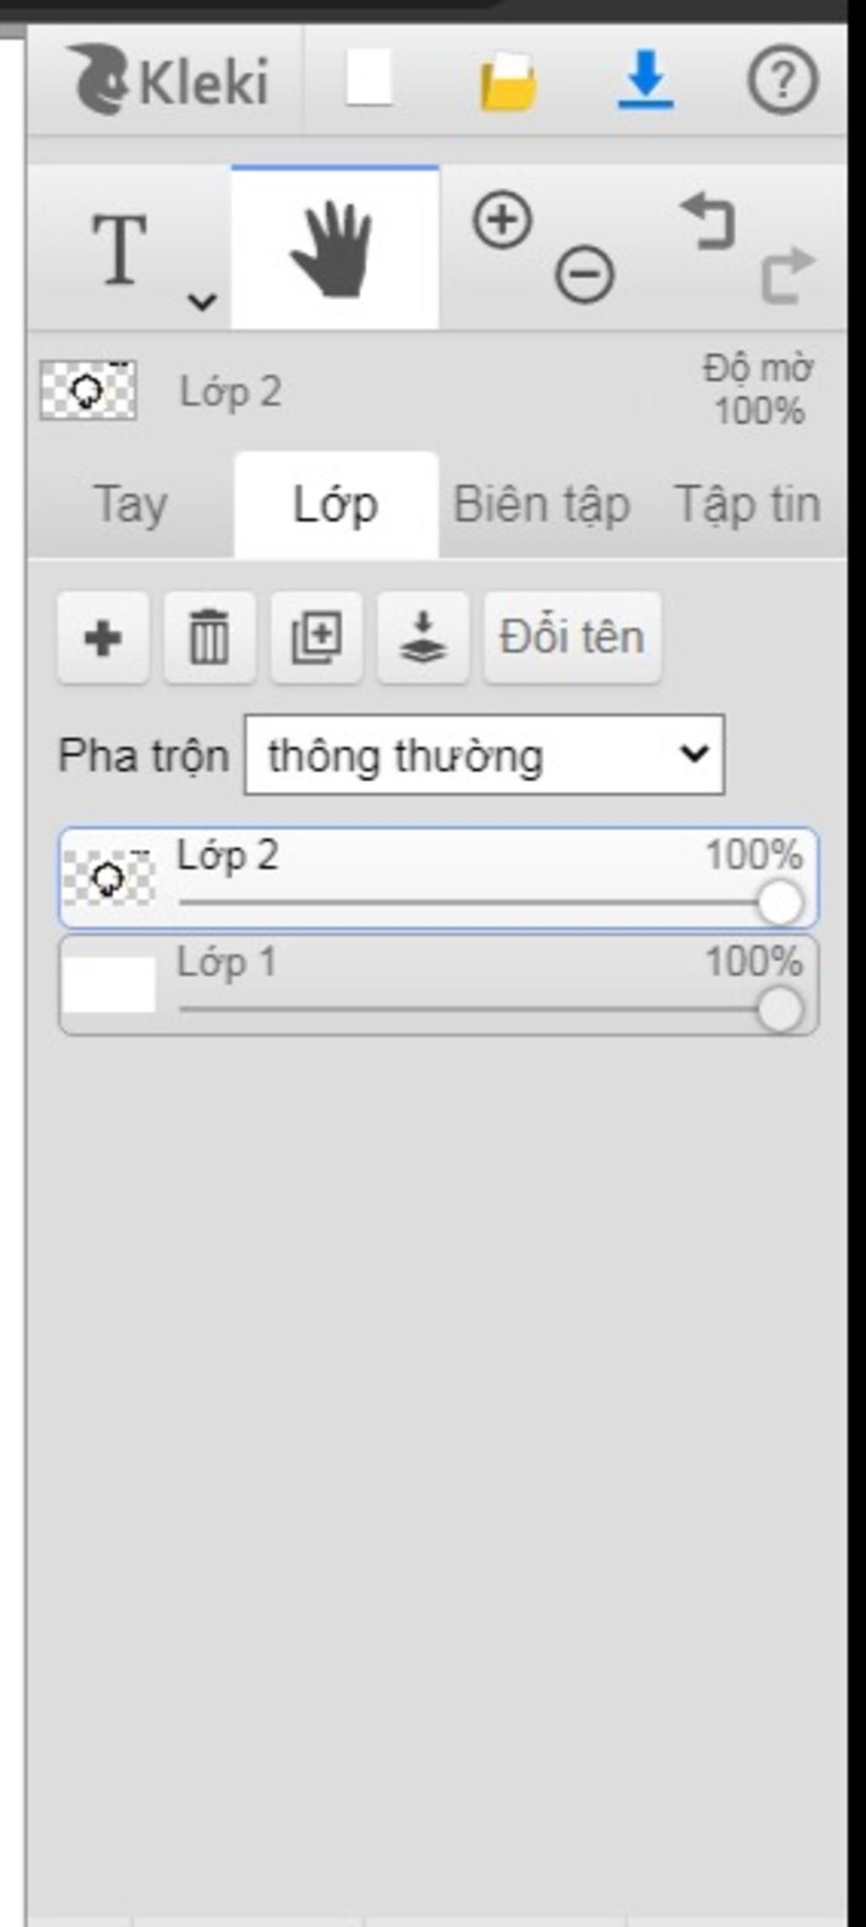Viewport: 866px width, 1927px height.
Task: Zoom in with the plus magnifier
Action: point(502,221)
